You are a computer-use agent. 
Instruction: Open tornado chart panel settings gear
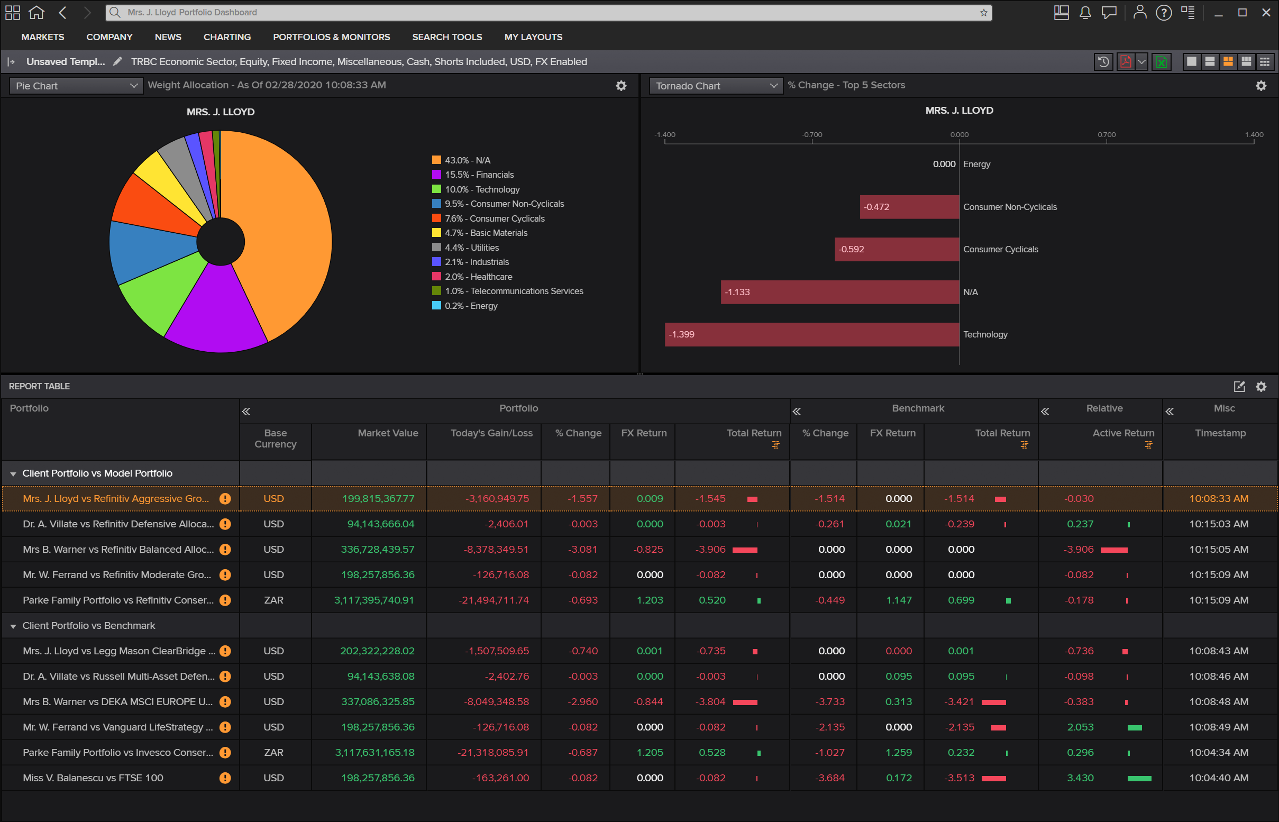tap(1261, 86)
